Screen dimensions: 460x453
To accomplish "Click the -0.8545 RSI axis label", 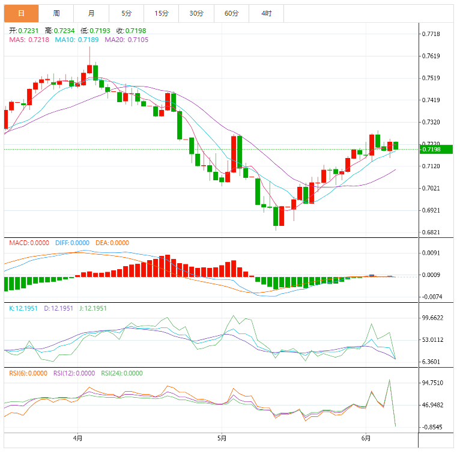I will [x=432, y=427].
